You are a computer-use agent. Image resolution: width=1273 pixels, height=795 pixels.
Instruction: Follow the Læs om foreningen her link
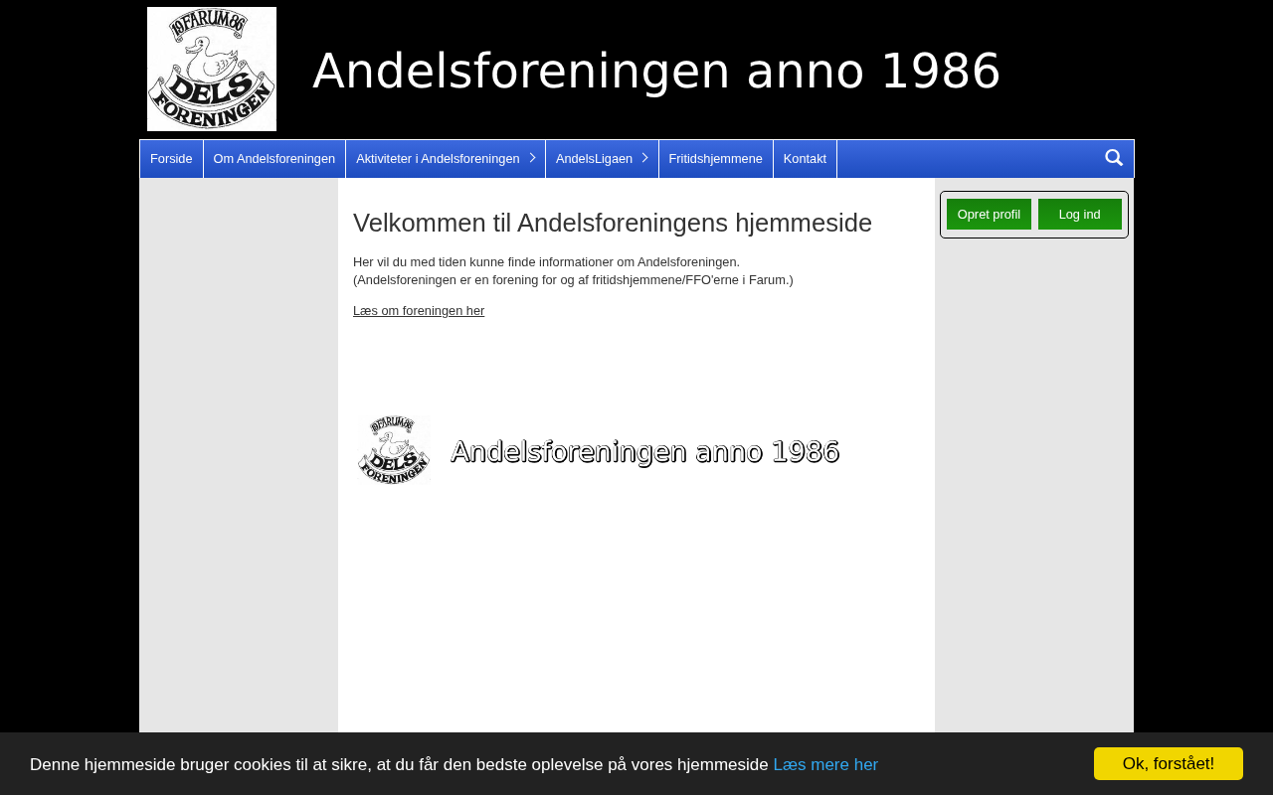click(x=419, y=311)
